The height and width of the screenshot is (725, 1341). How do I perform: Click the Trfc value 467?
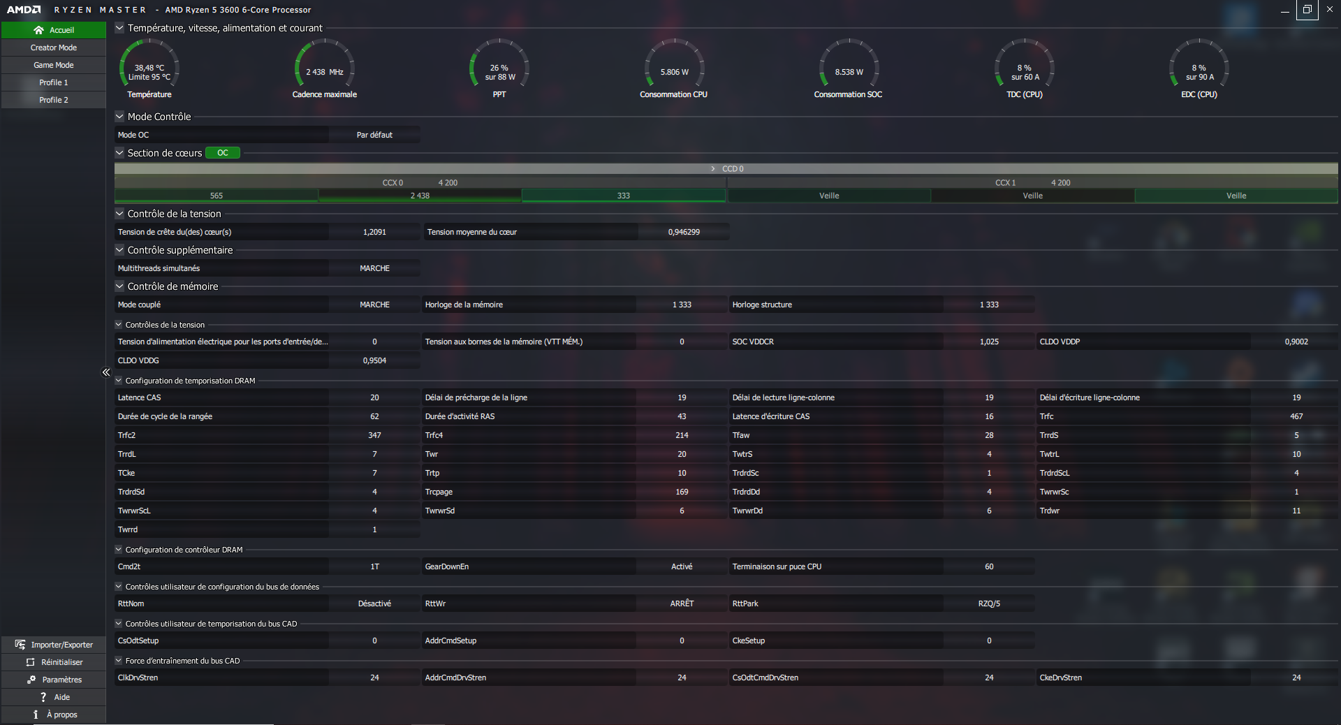pos(1296,416)
